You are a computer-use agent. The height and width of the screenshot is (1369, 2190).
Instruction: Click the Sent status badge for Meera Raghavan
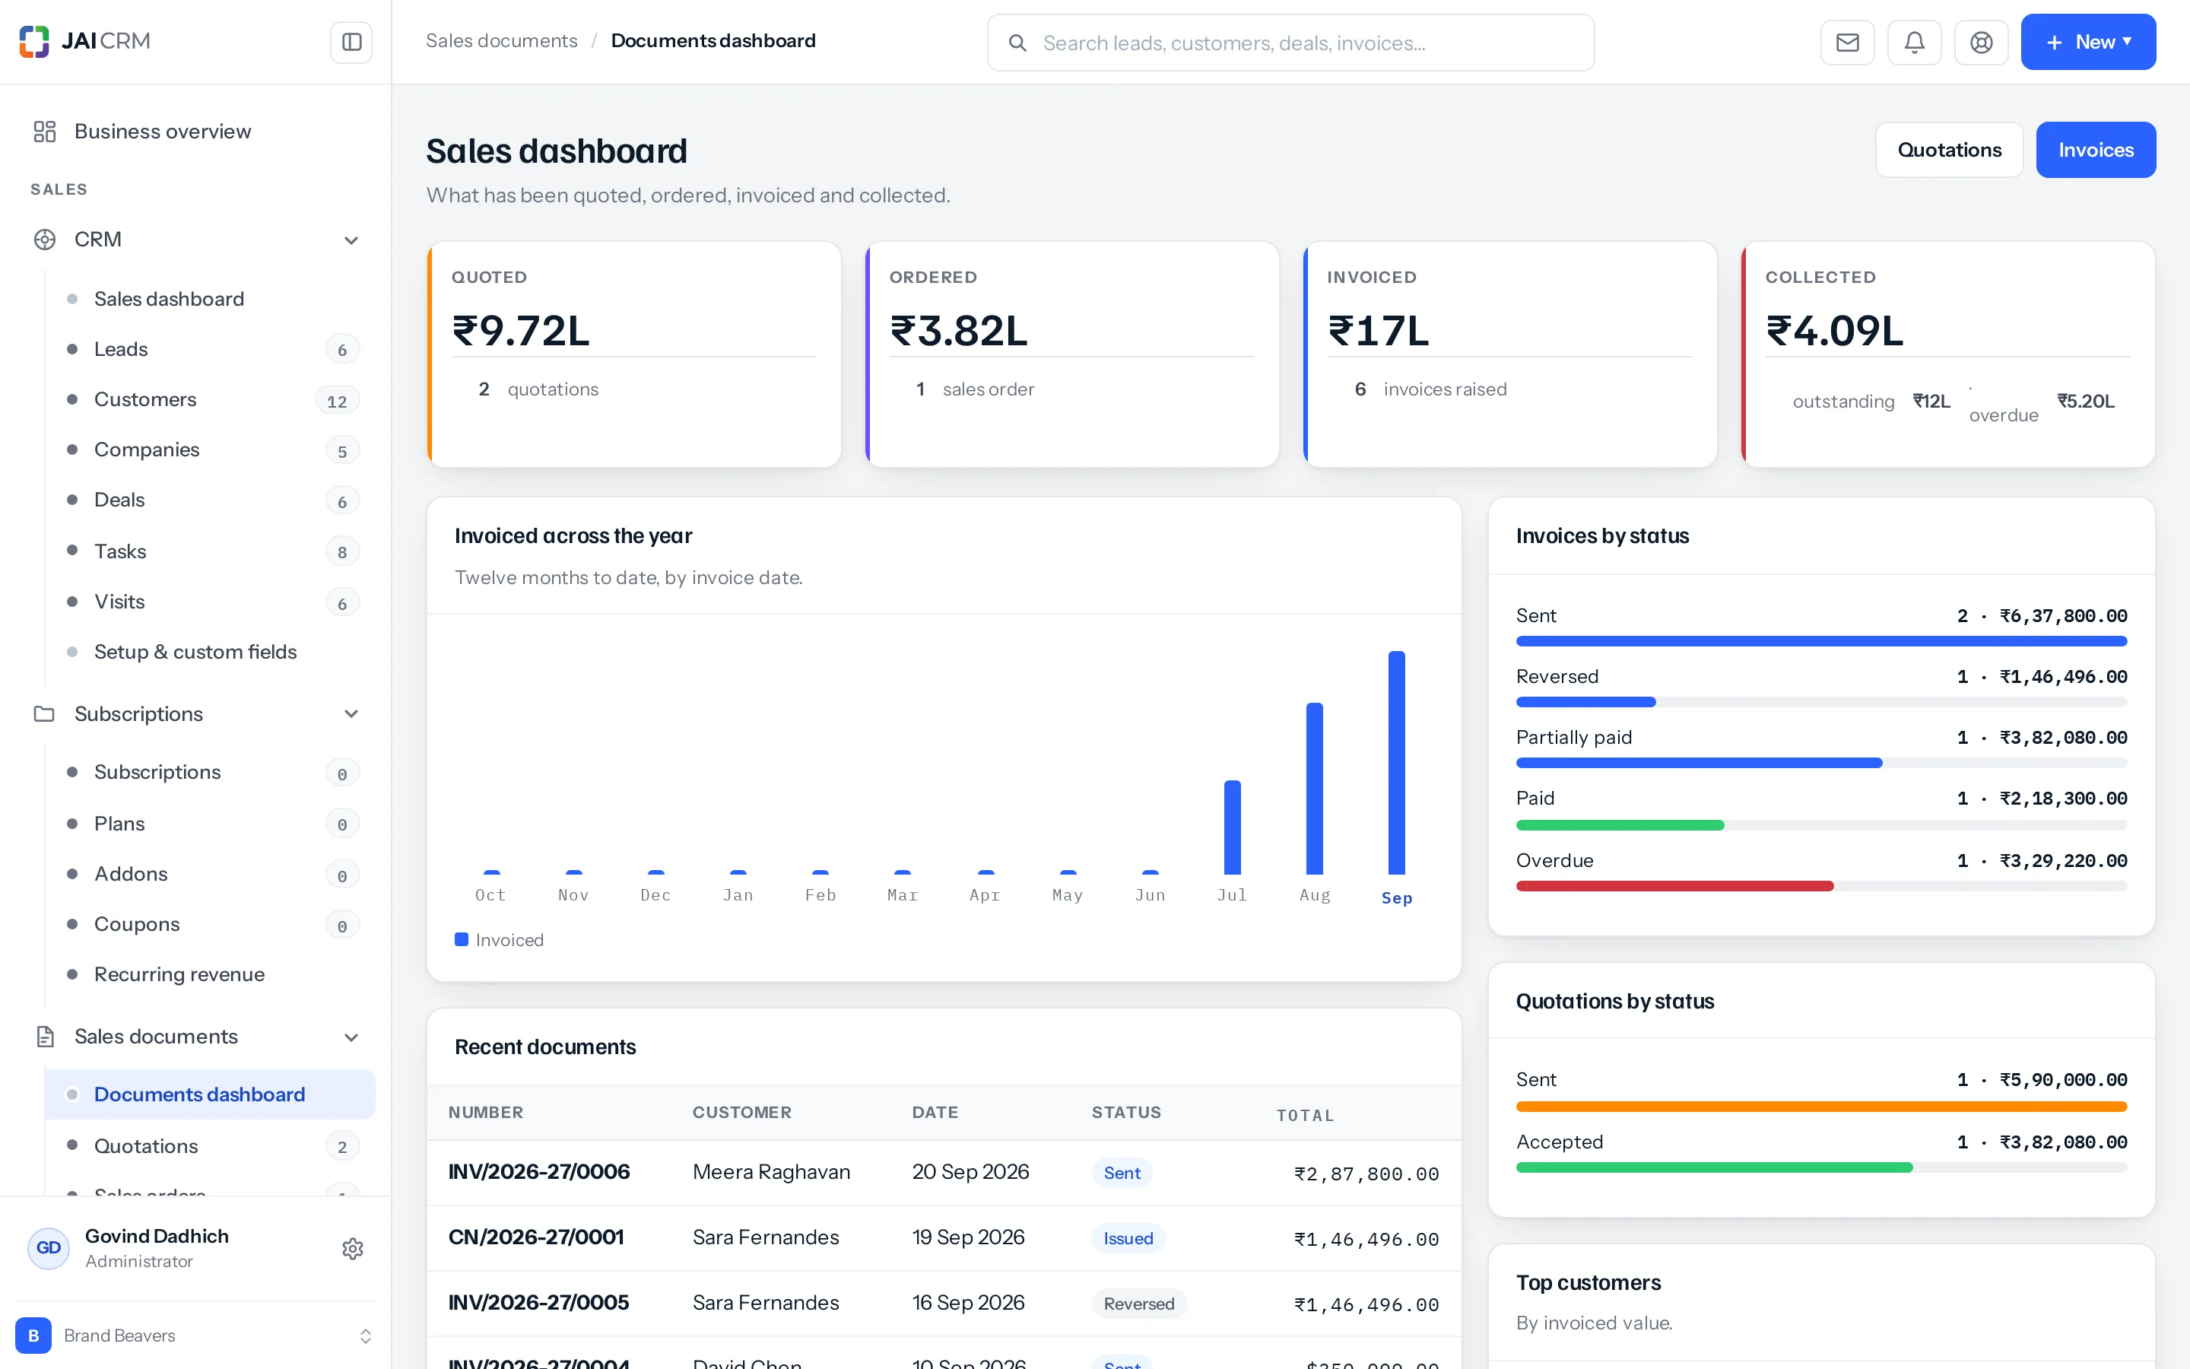click(x=1122, y=1173)
